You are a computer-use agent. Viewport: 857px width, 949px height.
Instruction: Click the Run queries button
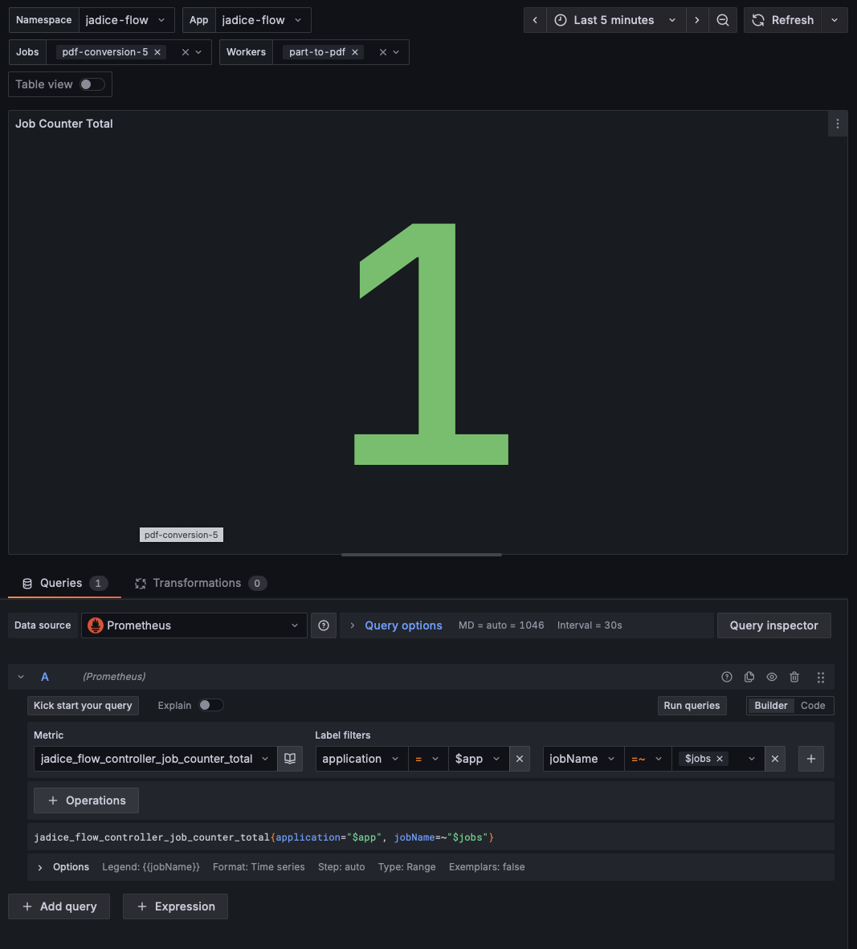pos(692,705)
